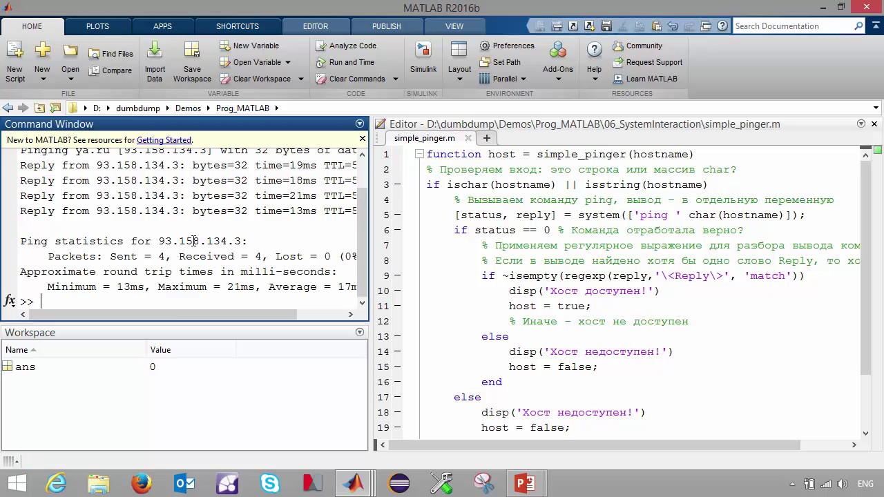Collapse the function fold marker on line 1
The width and height of the screenshot is (884, 497).
point(419,154)
